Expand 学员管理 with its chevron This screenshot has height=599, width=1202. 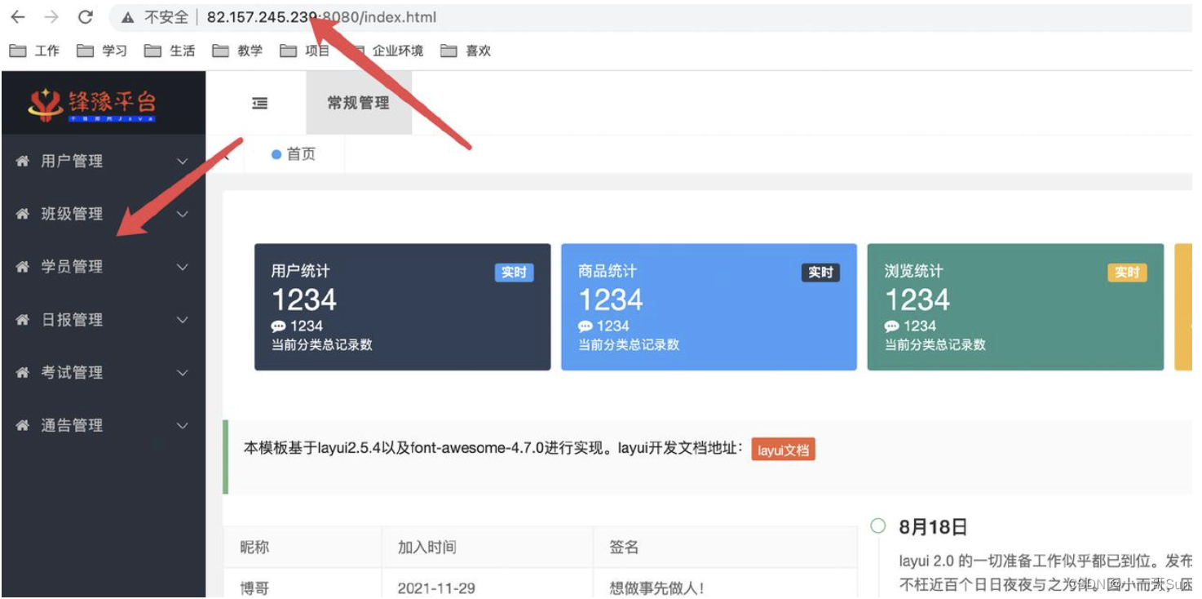(183, 268)
